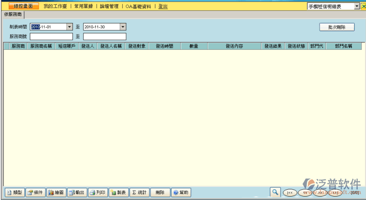Expand the end date 2010-11-30 dropdown
This screenshot has width=366, height=200.
point(123,27)
